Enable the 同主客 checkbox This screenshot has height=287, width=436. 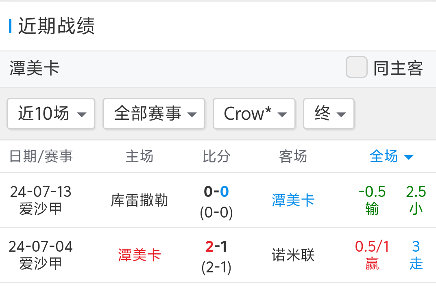356,67
